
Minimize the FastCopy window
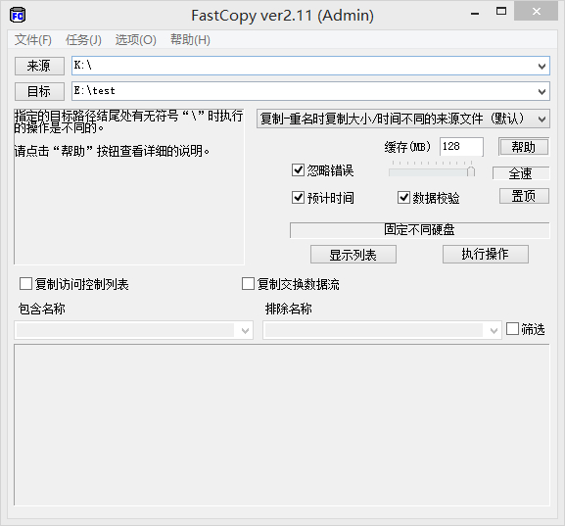tap(475, 14)
